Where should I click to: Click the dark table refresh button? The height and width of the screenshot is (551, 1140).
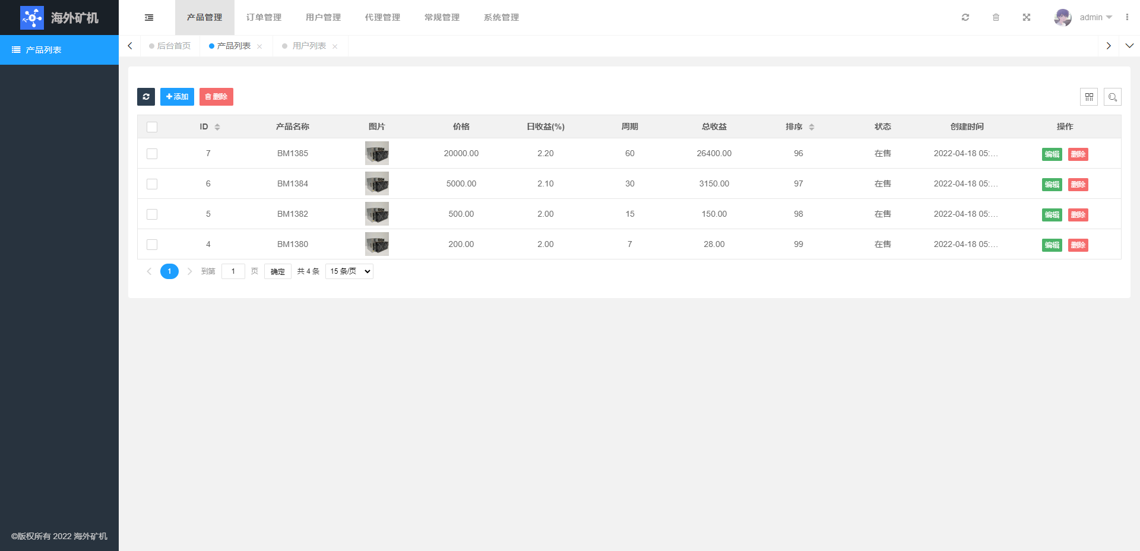pos(146,97)
